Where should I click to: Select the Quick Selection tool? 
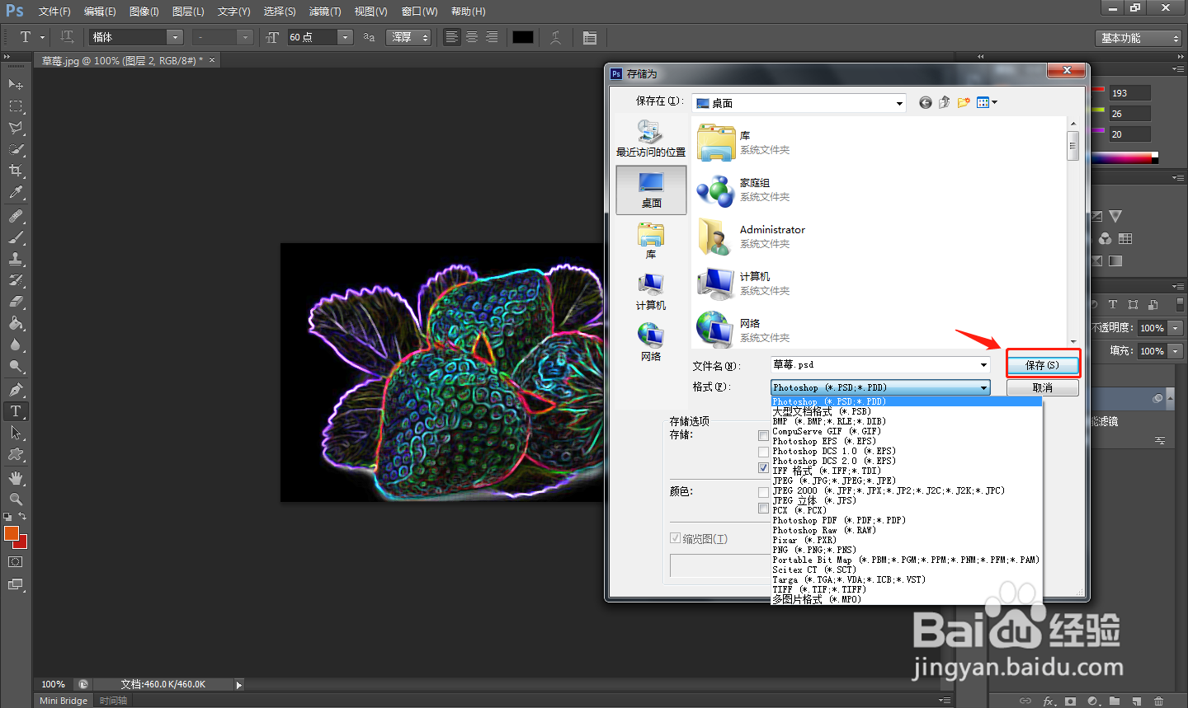coord(16,149)
